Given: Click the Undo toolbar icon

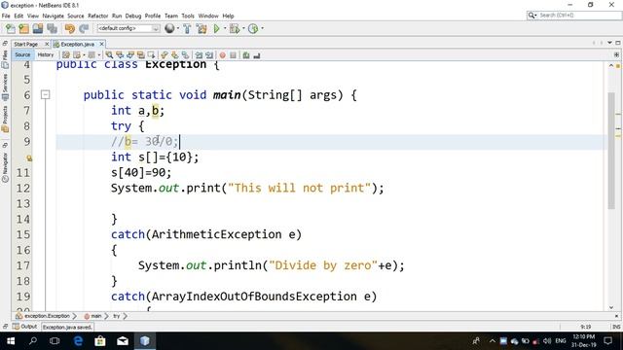Looking at the screenshot, I should click(70, 28).
